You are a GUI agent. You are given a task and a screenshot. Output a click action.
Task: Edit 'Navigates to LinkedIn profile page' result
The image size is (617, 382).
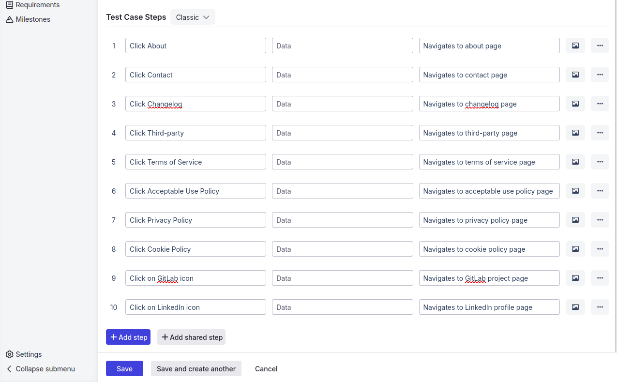pyautogui.click(x=489, y=307)
